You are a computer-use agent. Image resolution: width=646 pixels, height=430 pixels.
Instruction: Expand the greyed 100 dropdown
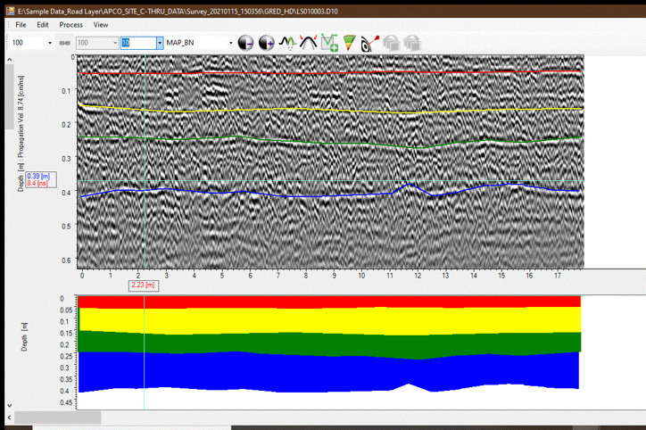(x=115, y=43)
